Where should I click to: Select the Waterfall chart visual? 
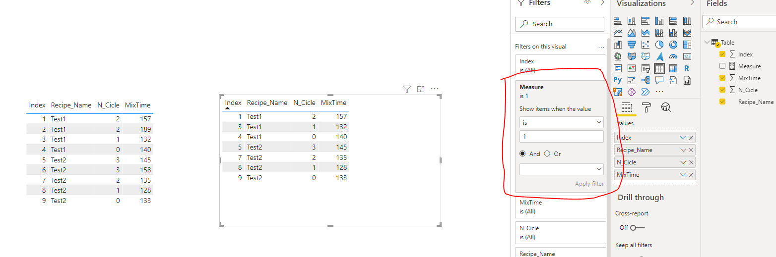618,45
